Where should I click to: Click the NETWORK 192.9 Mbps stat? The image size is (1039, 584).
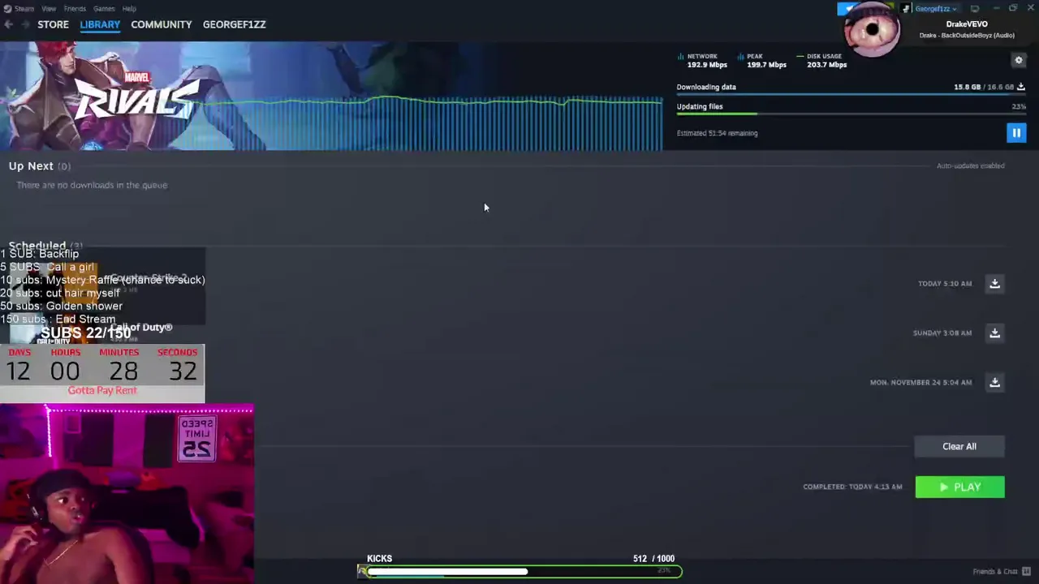703,61
